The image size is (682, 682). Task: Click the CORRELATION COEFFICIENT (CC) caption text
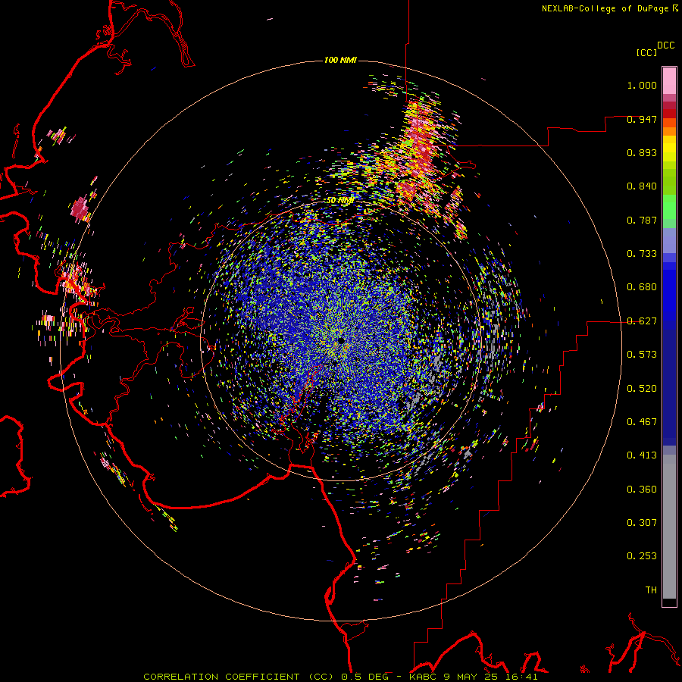[239, 677]
